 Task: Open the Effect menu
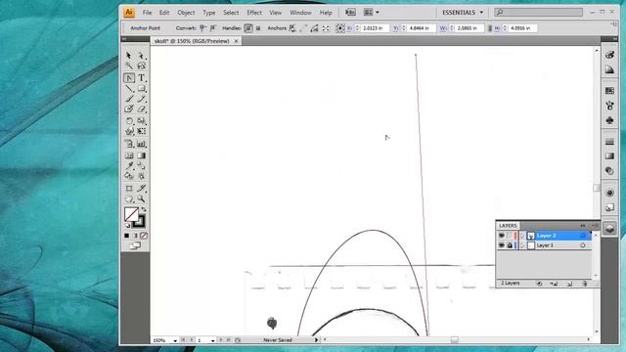(254, 13)
